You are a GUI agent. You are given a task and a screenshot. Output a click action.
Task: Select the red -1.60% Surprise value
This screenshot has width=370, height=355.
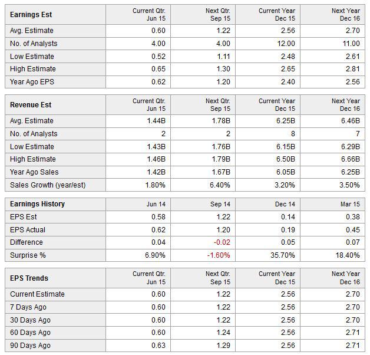coord(219,255)
